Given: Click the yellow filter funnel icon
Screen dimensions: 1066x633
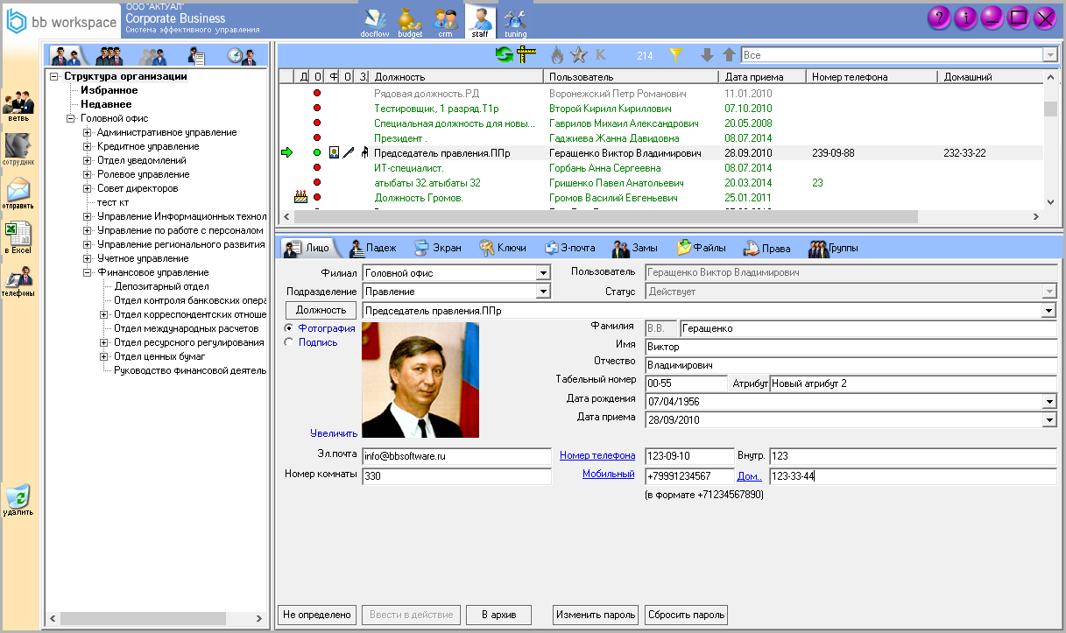Looking at the screenshot, I should pyautogui.click(x=675, y=55).
